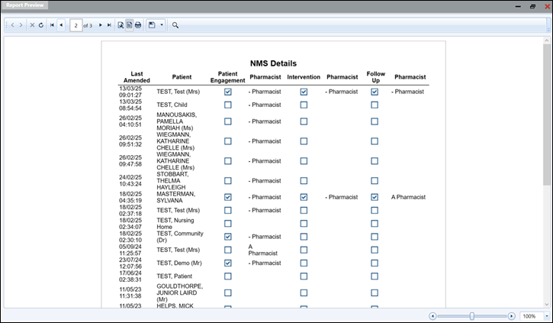The width and height of the screenshot is (553, 323).
Task: Click patient name STOBBART, THELMA HAYLEIGH
Action: 172,181
